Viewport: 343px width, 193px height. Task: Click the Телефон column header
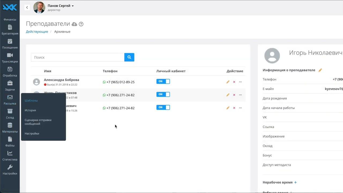click(x=110, y=71)
